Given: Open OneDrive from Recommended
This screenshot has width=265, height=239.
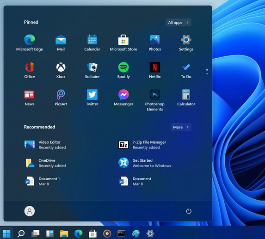Looking at the screenshot, I should (45, 163).
